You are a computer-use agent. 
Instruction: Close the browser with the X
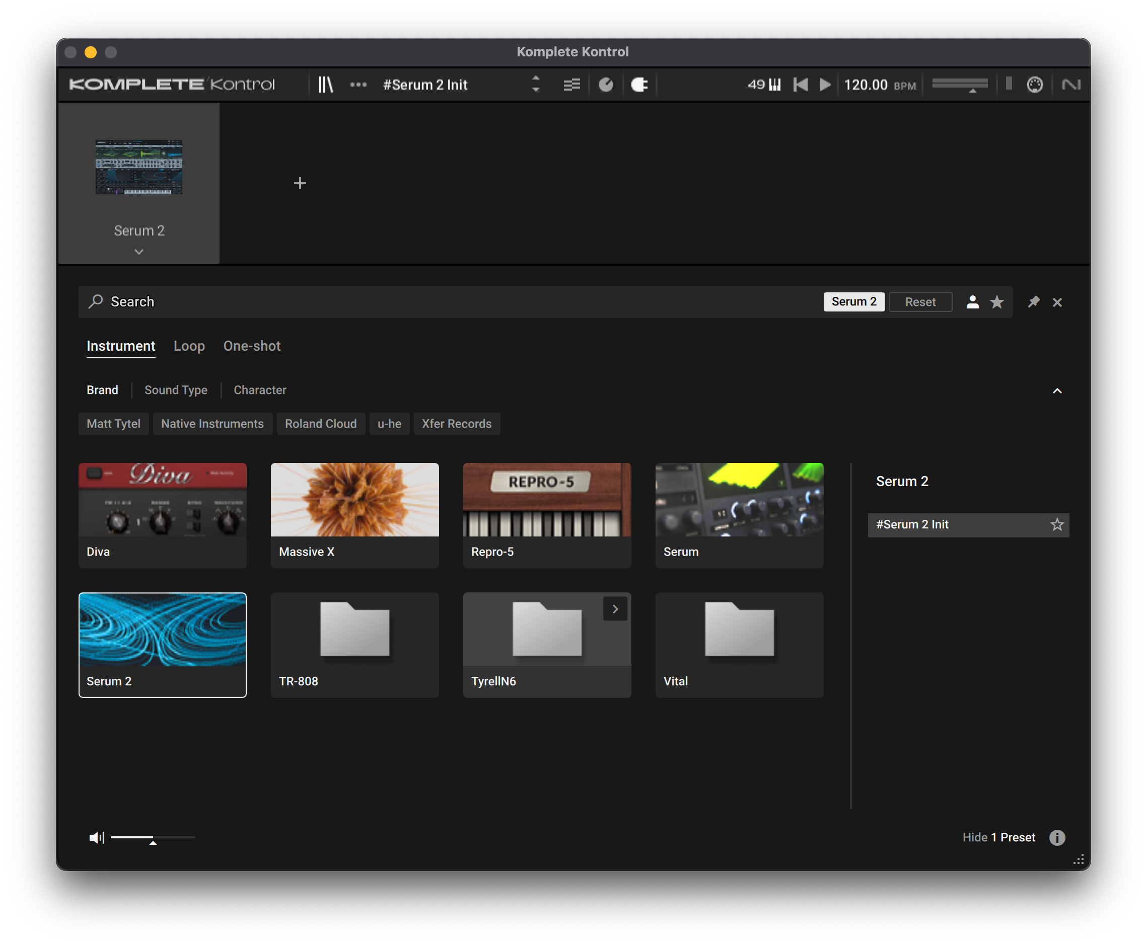(x=1057, y=302)
